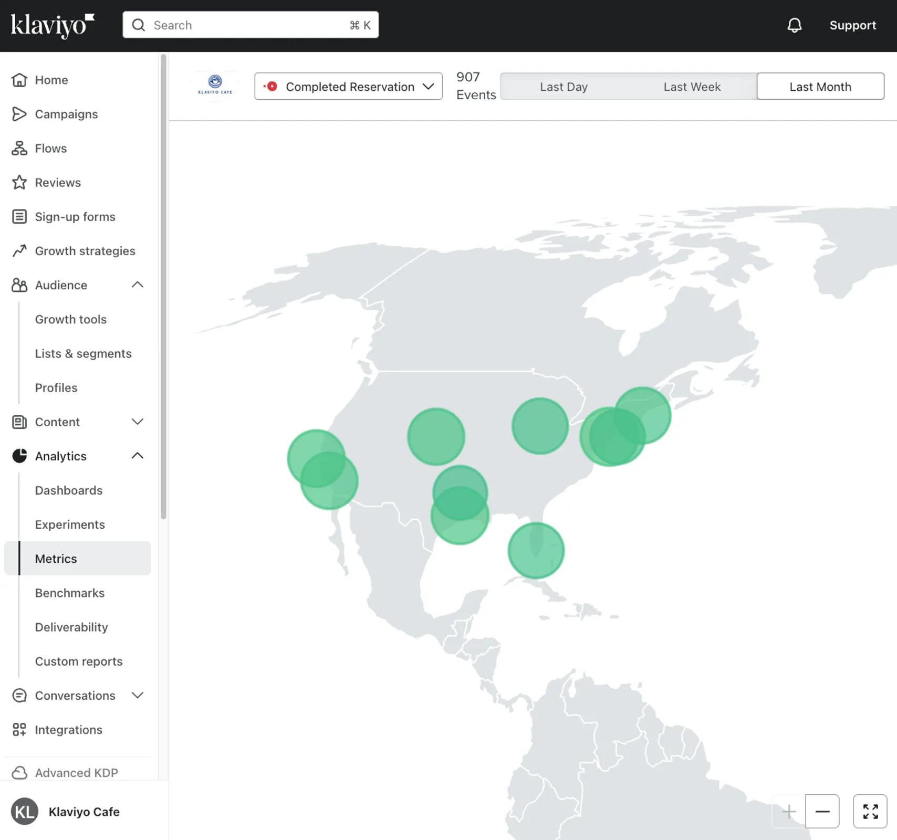Go to Home page

[51, 80]
